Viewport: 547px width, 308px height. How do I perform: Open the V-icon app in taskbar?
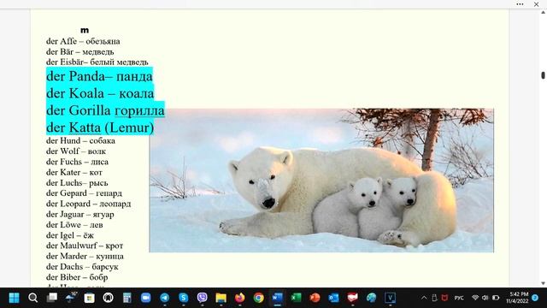pyautogui.click(x=390, y=298)
